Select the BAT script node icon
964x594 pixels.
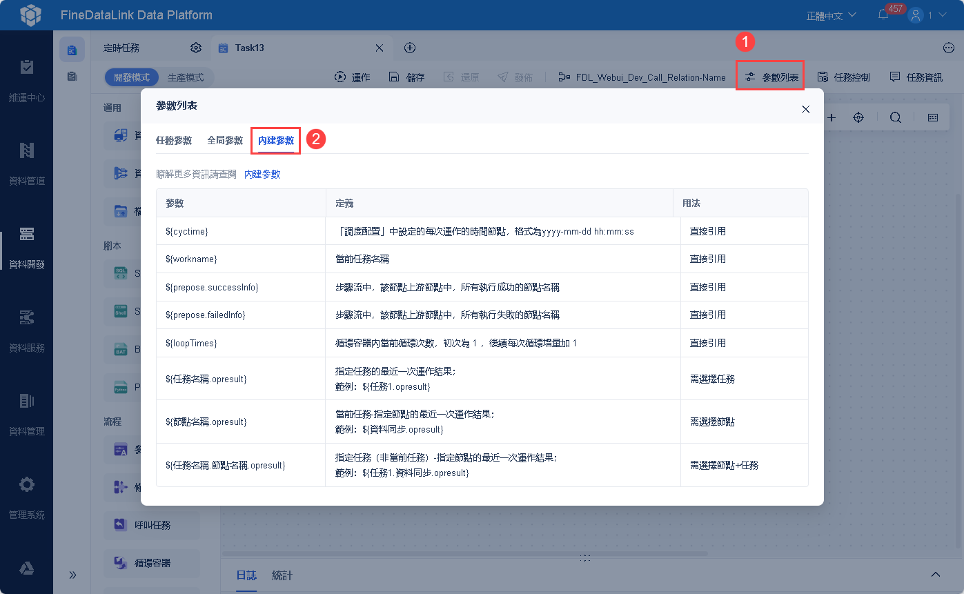click(x=121, y=349)
